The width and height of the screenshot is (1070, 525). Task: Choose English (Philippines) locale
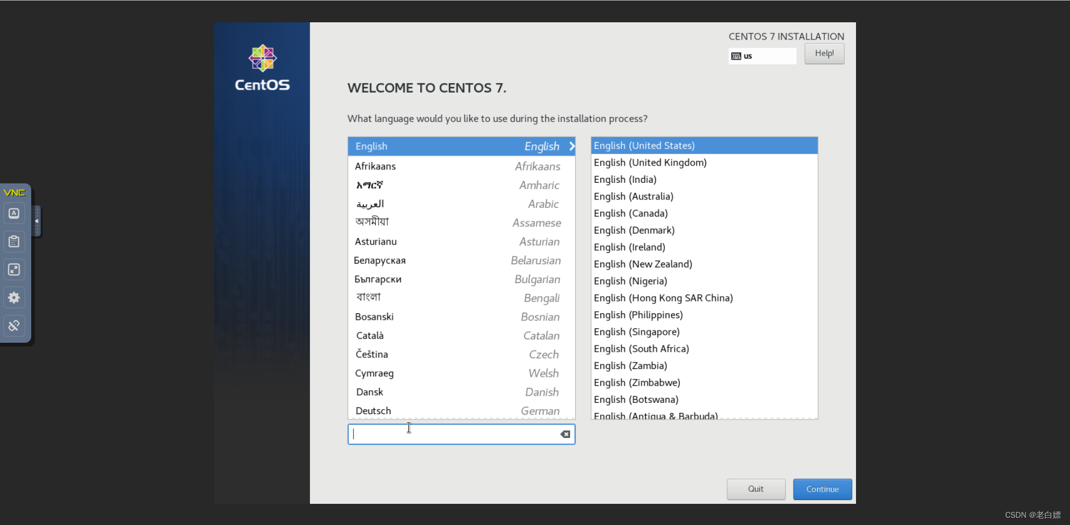[x=704, y=315]
